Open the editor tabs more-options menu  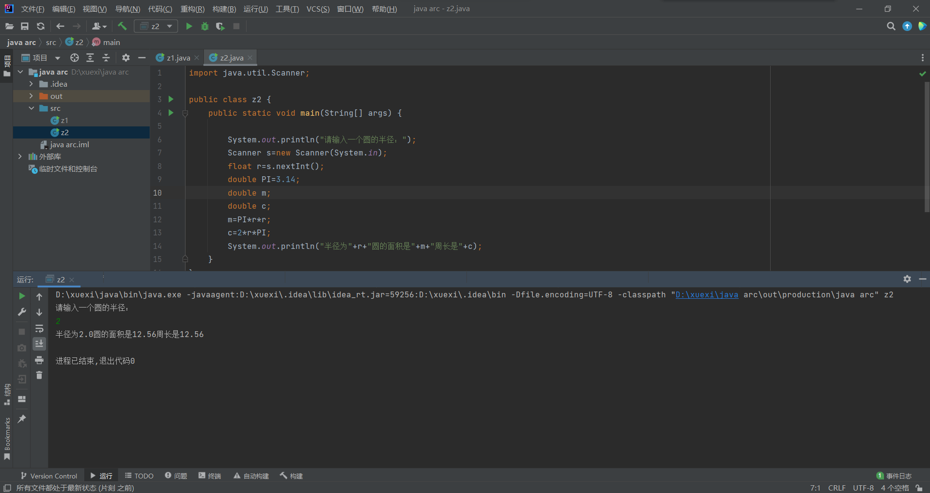pyautogui.click(x=922, y=58)
